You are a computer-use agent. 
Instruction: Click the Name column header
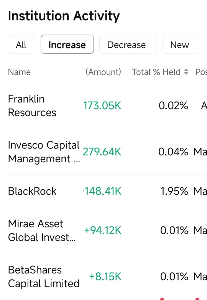(19, 72)
